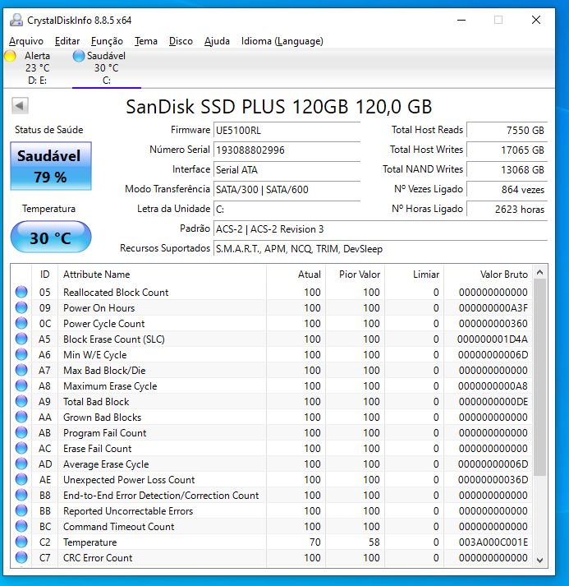
Task: Open the Editar menu
Action: [67, 41]
